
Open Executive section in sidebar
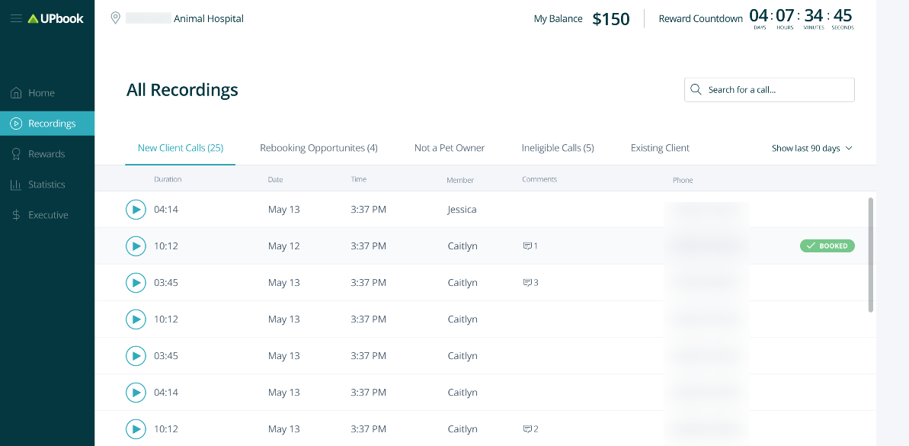pyautogui.click(x=48, y=215)
